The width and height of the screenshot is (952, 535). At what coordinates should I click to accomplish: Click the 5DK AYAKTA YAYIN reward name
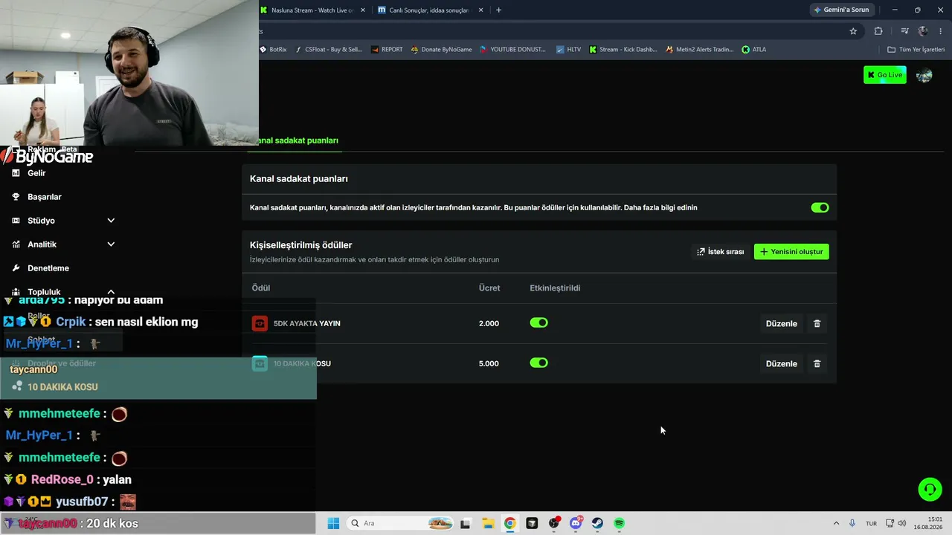pos(307,323)
